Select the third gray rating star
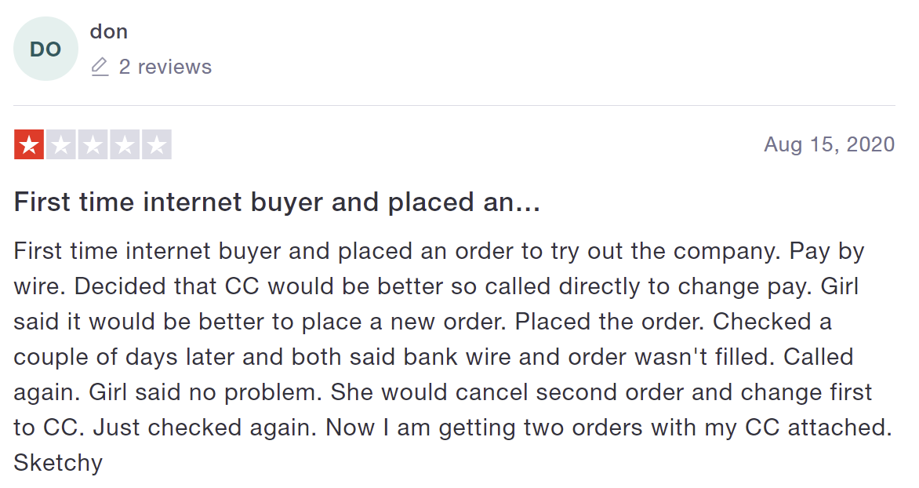 pos(93,144)
